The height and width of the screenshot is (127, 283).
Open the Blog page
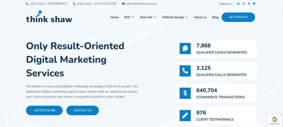pos(215,17)
